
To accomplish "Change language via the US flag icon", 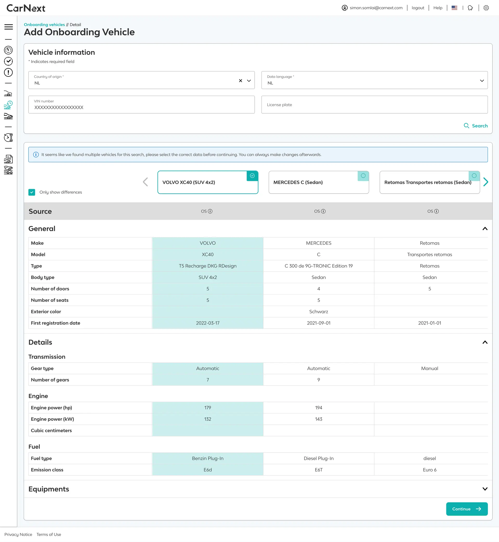I will click(x=455, y=8).
